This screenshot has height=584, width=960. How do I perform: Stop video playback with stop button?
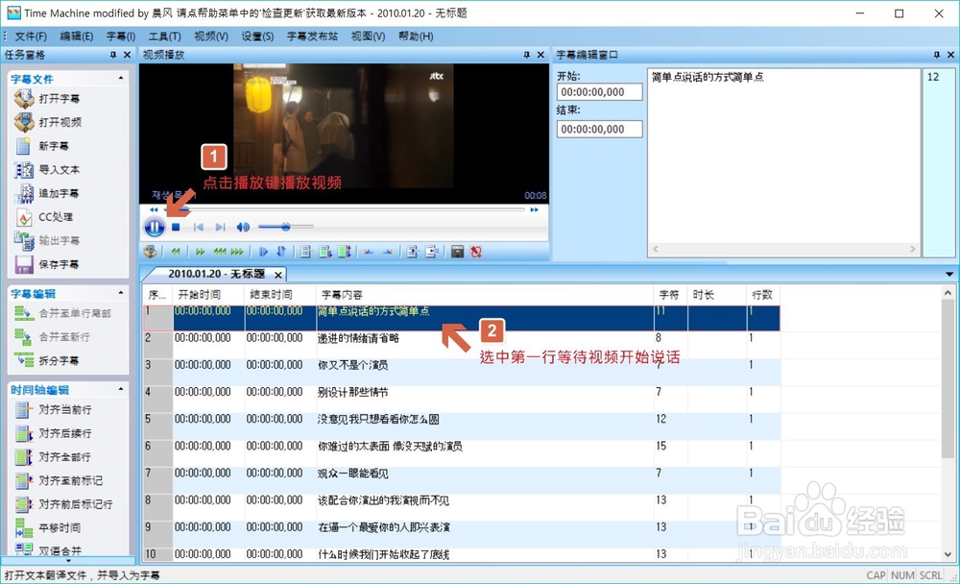point(175,227)
